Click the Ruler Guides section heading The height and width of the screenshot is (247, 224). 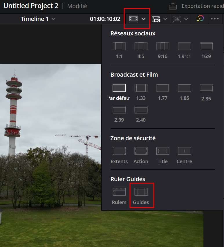[128, 179]
